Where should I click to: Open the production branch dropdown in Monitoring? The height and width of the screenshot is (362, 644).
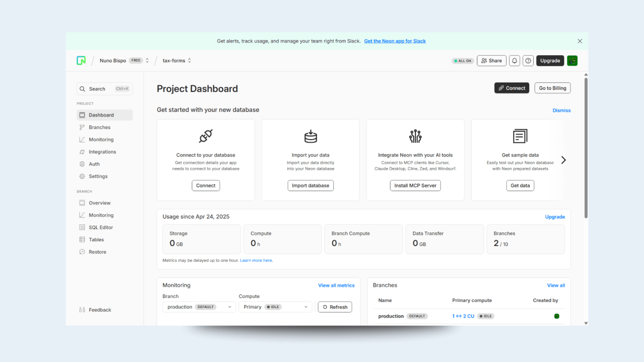tap(199, 307)
